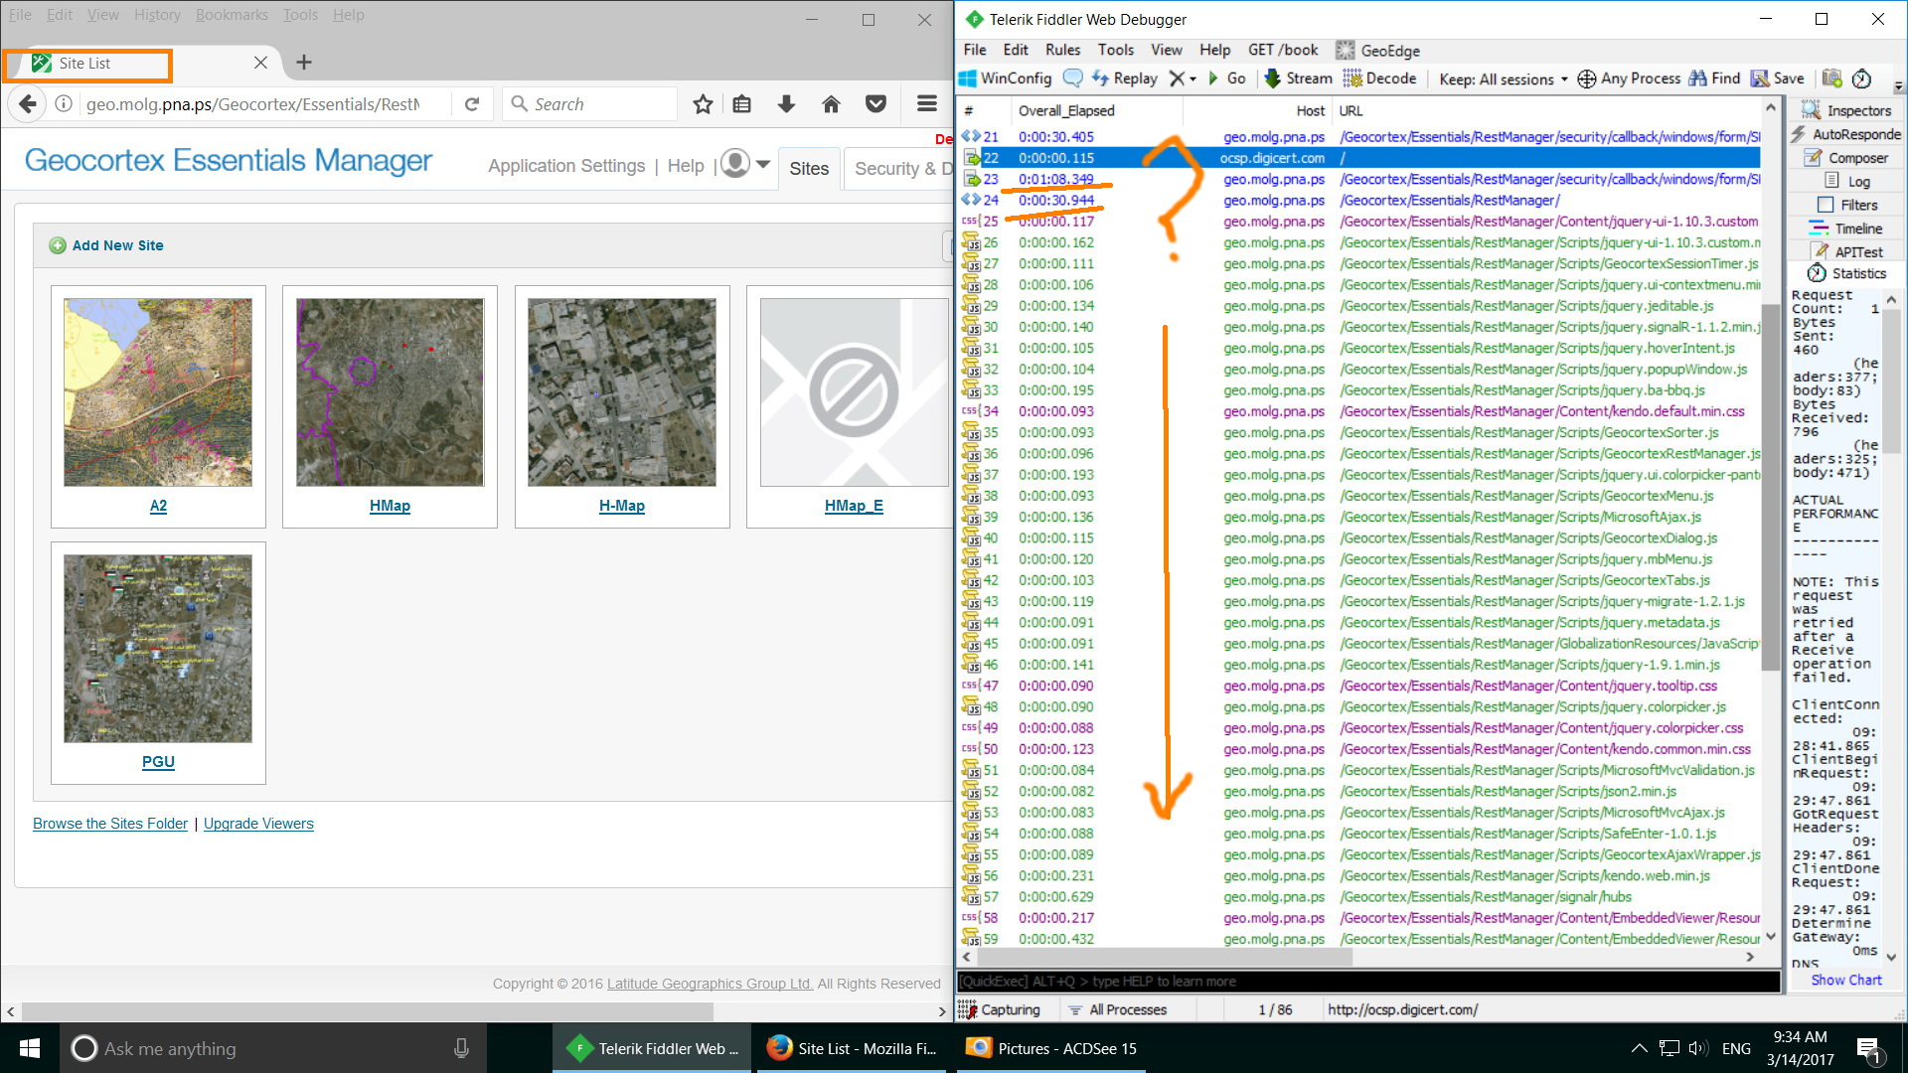Take a screenshot with Fiddler camera icon
This screenshot has width=1908, height=1073.
(x=1832, y=78)
